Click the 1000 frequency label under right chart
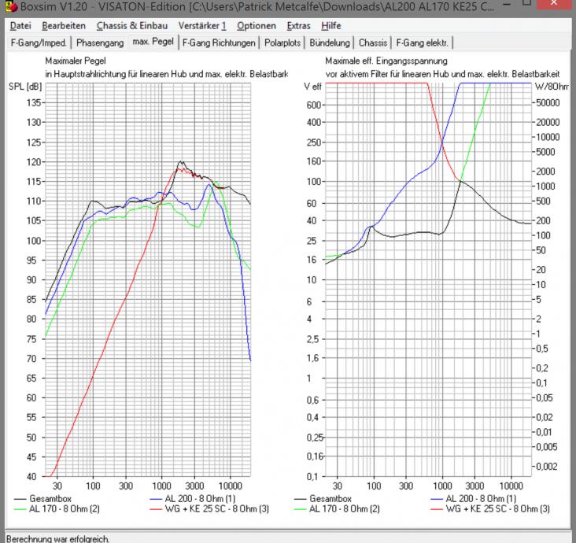This screenshot has height=543, width=576. click(x=442, y=486)
